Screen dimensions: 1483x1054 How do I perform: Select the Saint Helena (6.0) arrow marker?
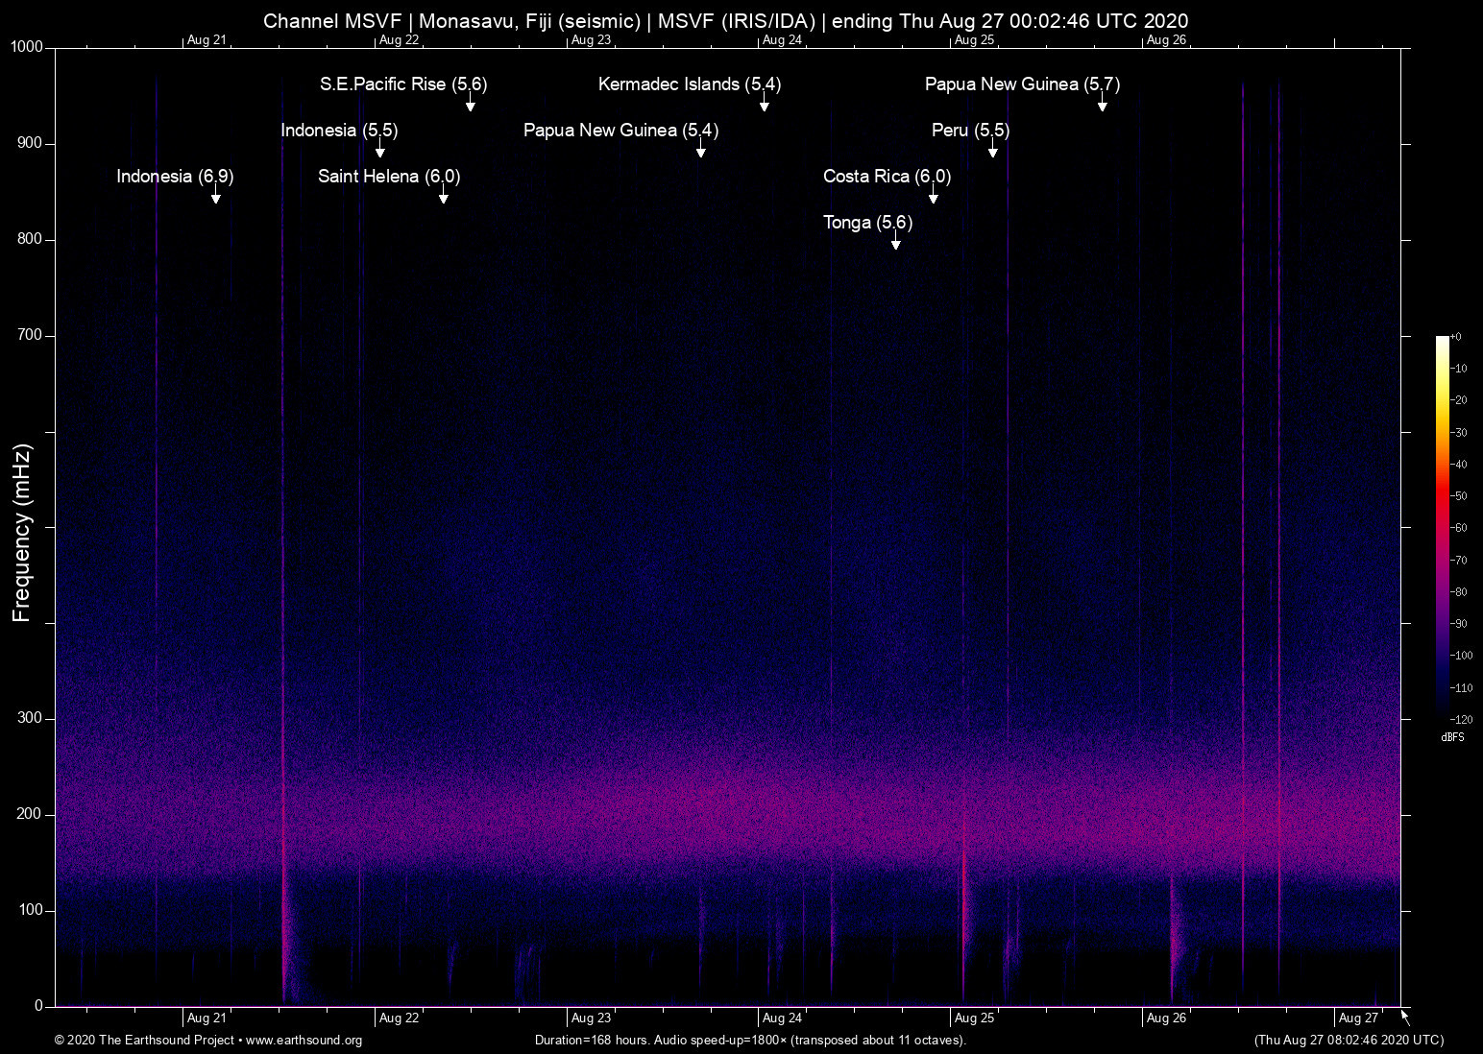click(x=443, y=197)
